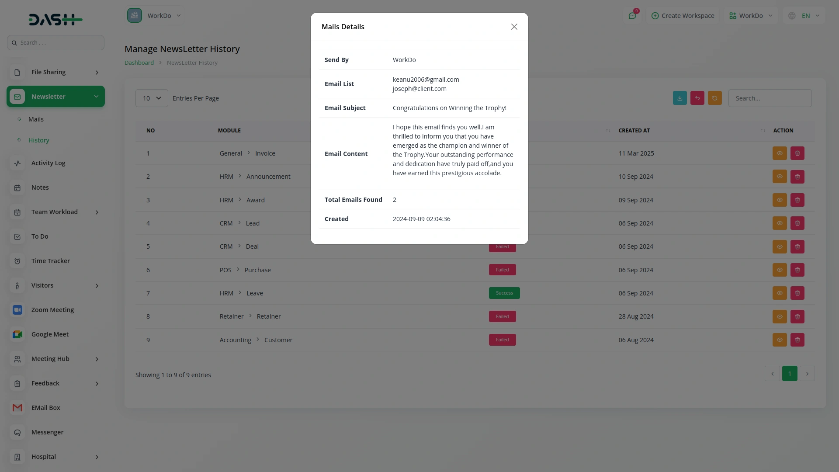Open Zoom Meeting from the sidebar
Image resolution: width=839 pixels, height=472 pixels.
pyautogui.click(x=52, y=310)
